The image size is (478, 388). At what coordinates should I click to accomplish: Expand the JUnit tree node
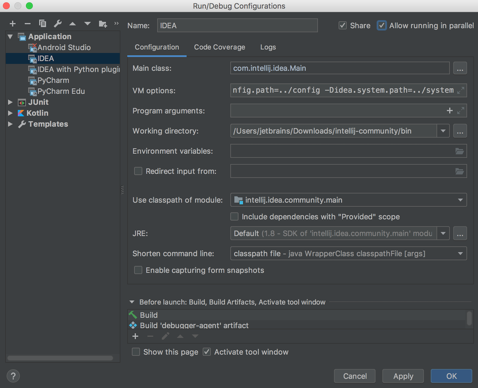click(10, 102)
